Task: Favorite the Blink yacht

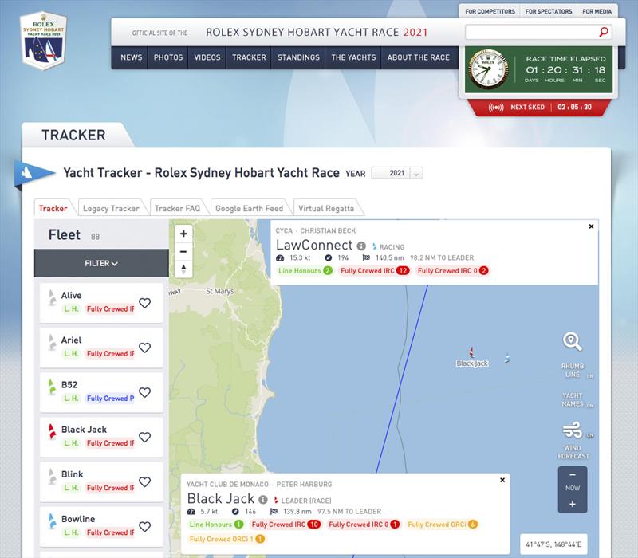Action: pyautogui.click(x=145, y=482)
